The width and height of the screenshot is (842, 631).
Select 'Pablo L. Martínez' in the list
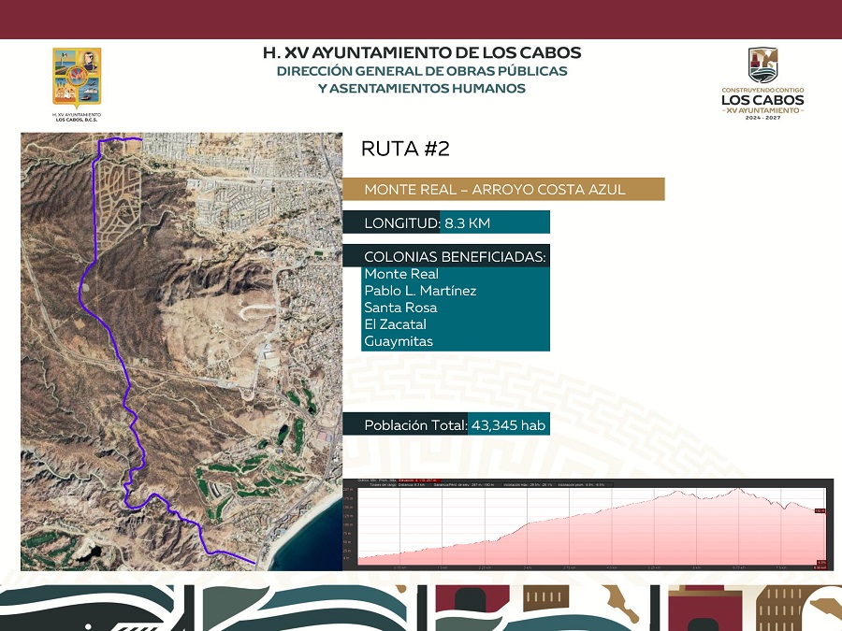pos(420,291)
